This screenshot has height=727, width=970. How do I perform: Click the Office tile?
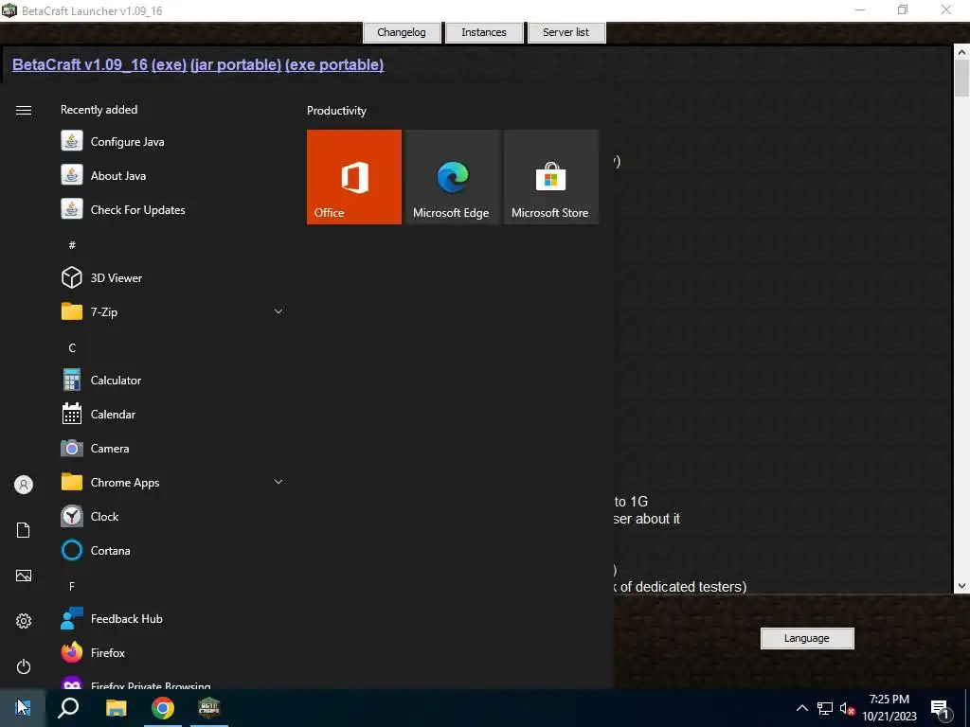click(x=354, y=177)
